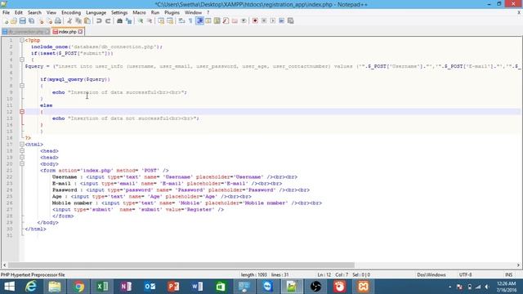523x294 pixels.
Task: Collapse the fold marker at line 8
Action: (22, 86)
